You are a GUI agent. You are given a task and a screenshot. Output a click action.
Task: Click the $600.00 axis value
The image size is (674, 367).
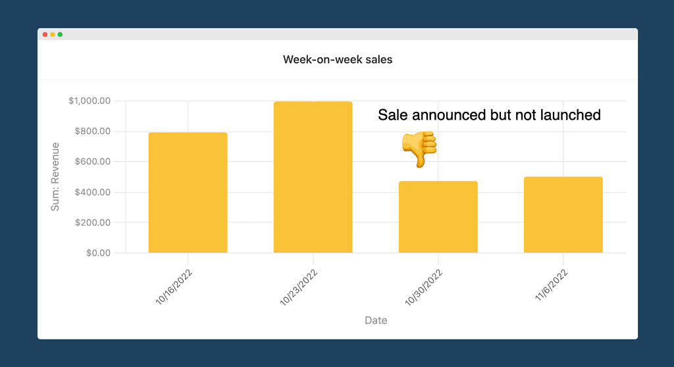point(91,162)
